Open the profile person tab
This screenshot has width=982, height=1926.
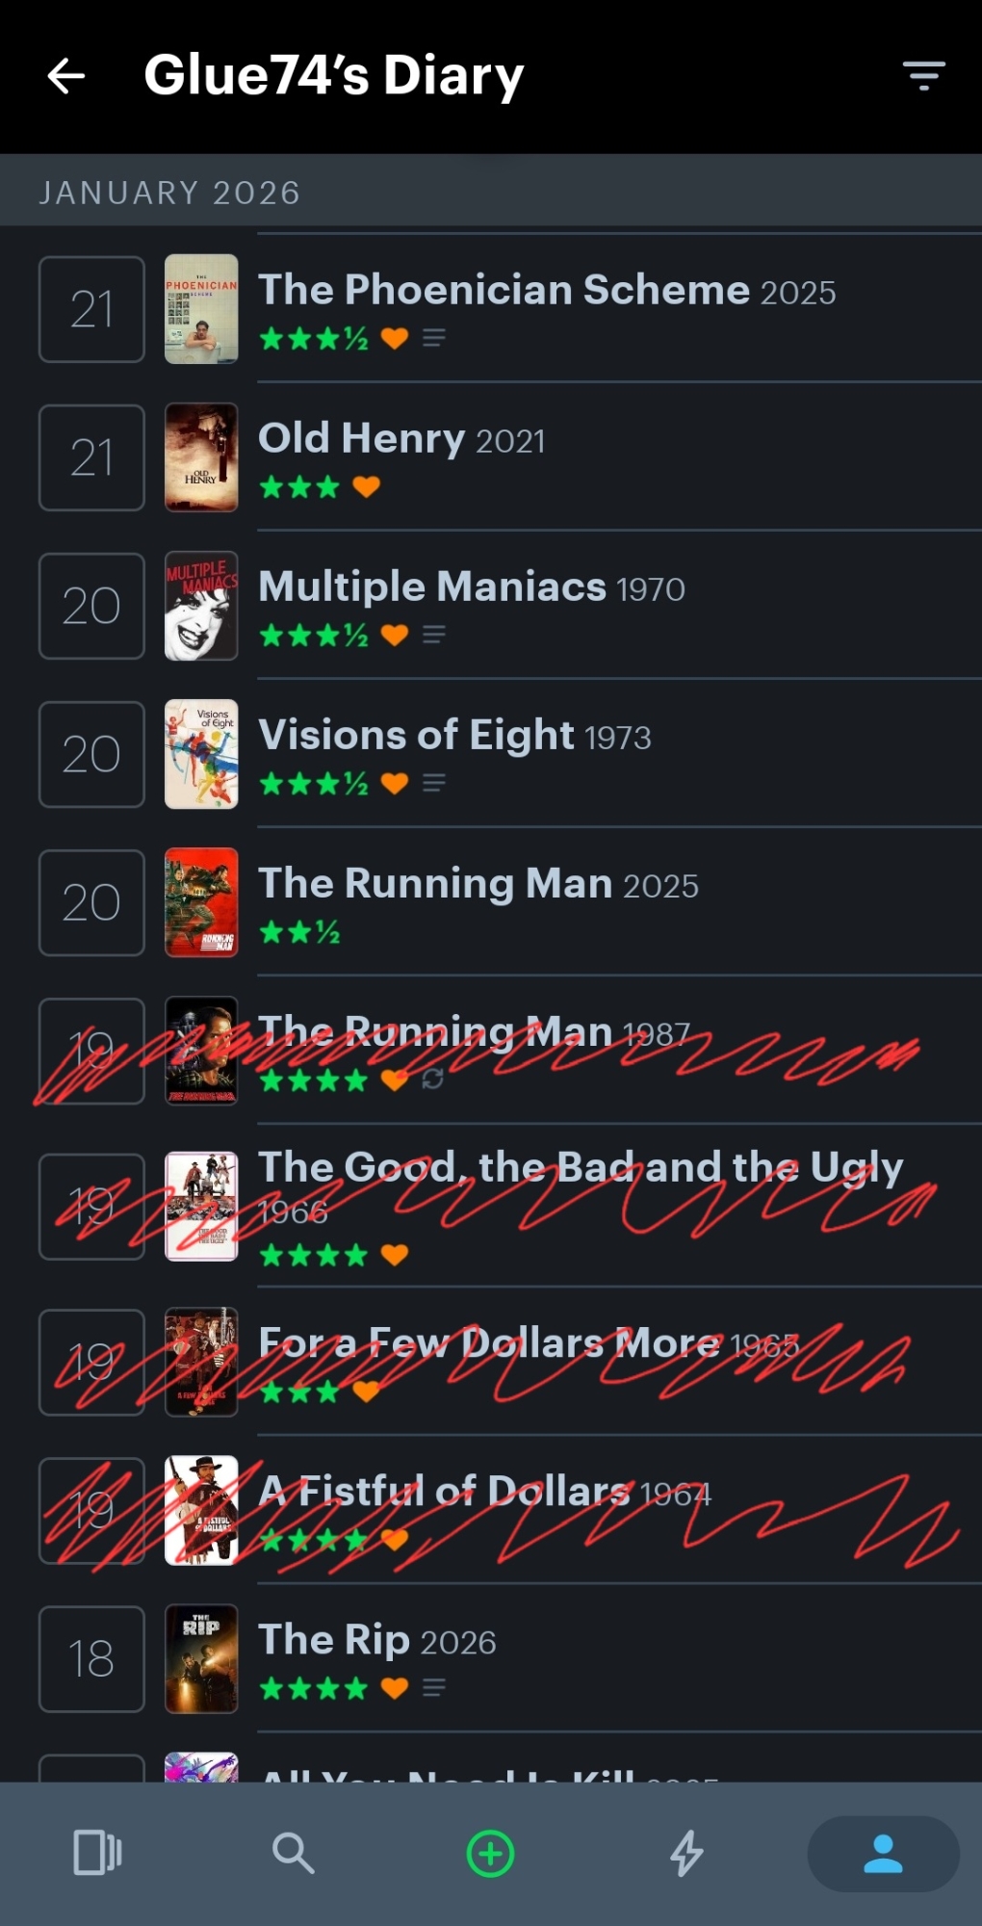pyautogui.click(x=883, y=1854)
